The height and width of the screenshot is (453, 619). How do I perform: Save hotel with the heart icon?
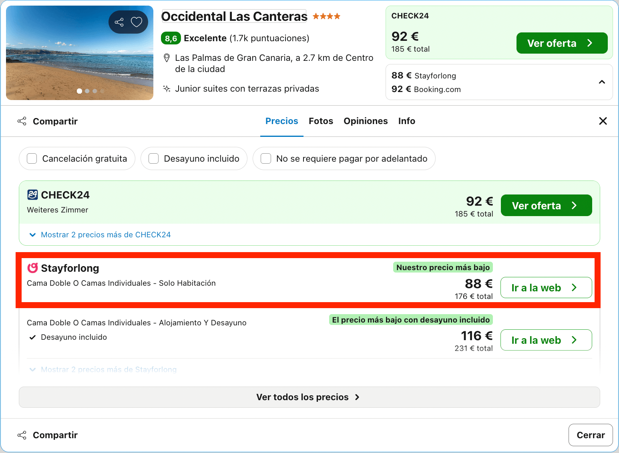(137, 22)
